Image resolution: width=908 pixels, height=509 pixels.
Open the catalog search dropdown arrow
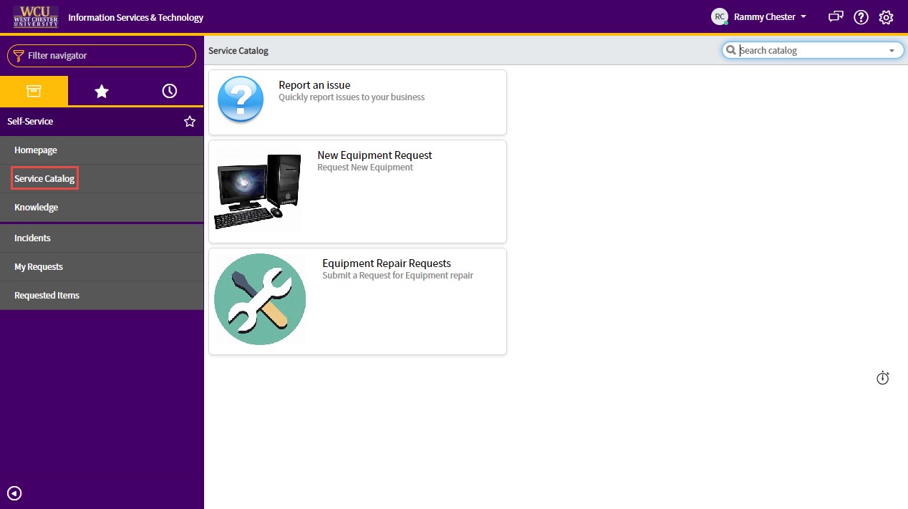click(x=892, y=51)
